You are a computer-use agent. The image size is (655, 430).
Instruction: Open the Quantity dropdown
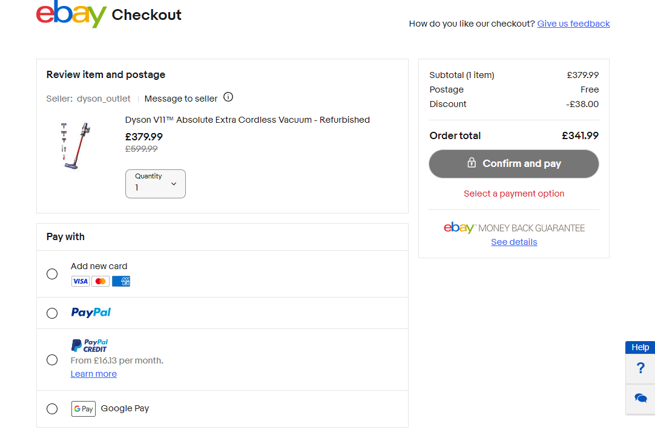[x=155, y=183]
